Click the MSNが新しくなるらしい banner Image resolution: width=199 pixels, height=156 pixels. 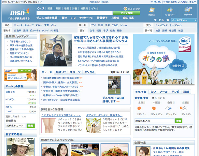[x=21, y=75]
